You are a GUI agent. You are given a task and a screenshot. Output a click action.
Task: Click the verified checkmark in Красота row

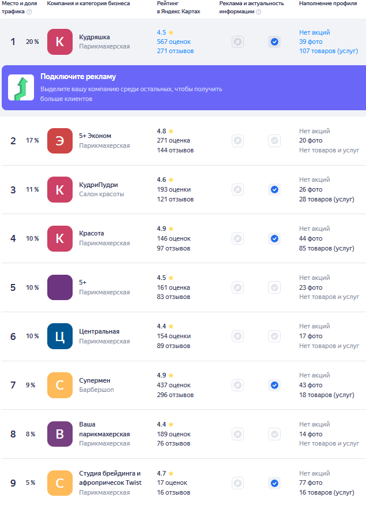274,239
